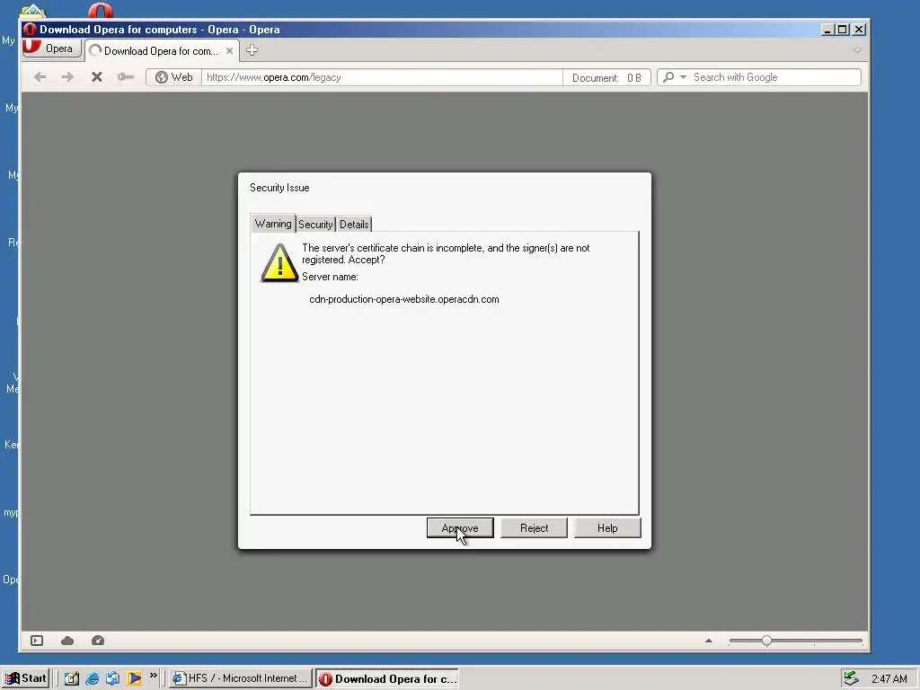Open the Windows Start menu

[x=25, y=678]
